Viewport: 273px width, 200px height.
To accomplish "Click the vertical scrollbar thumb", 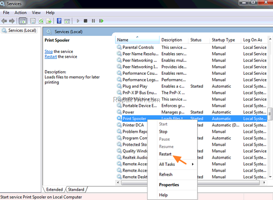I will (x=270, y=114).
